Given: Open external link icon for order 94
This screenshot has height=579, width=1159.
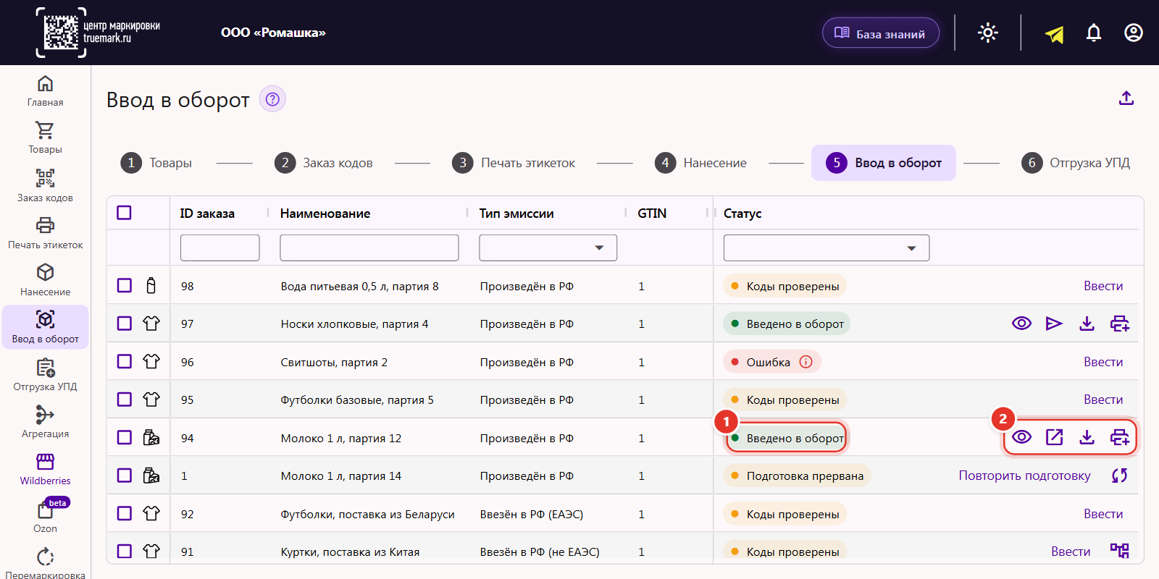Looking at the screenshot, I should pos(1055,437).
